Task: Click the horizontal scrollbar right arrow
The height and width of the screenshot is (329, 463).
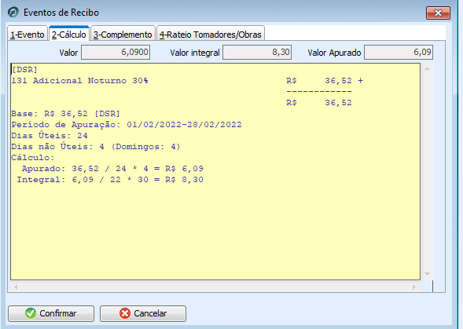Action: 414,287
